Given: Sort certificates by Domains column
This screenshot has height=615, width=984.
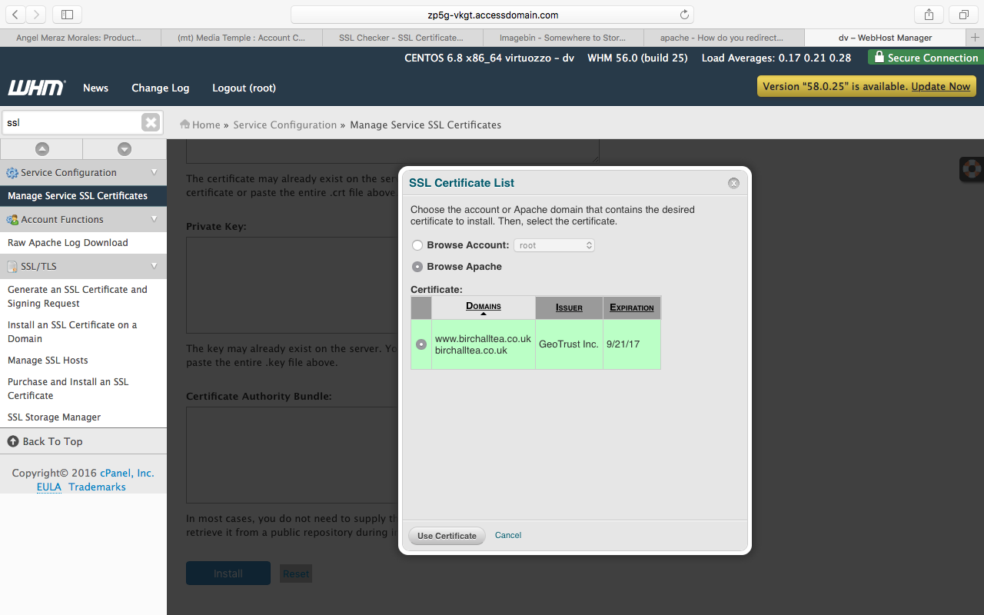Looking at the screenshot, I should [x=484, y=307].
